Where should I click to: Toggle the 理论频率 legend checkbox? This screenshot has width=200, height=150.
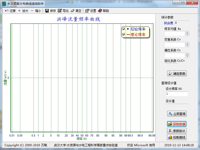pyautogui.click(x=123, y=35)
